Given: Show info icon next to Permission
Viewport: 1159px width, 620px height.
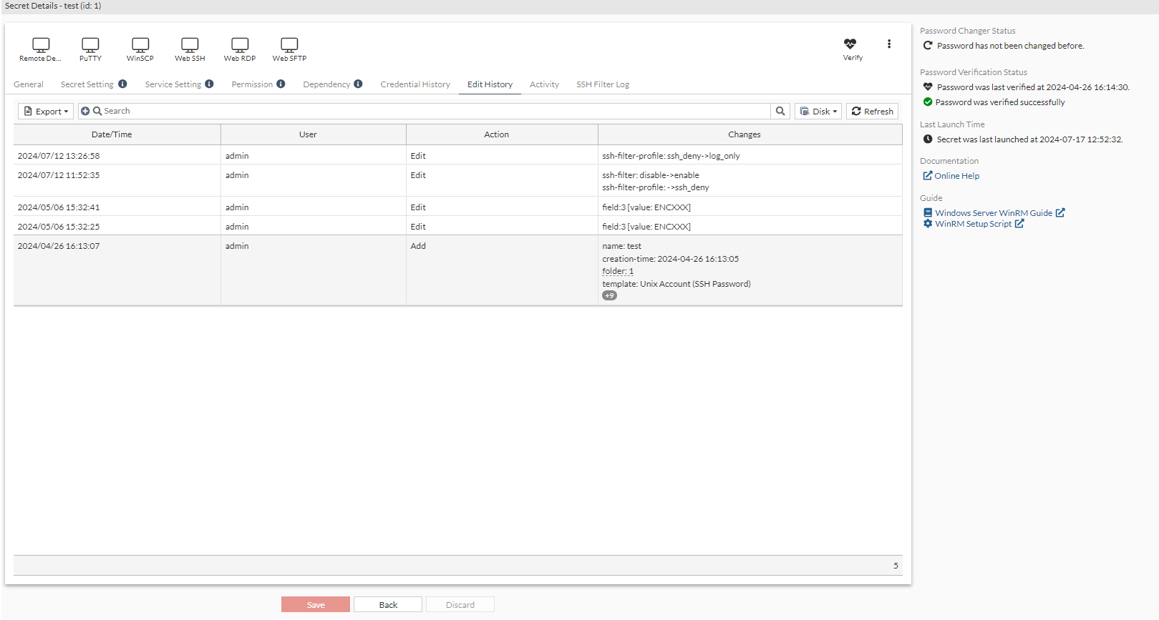Looking at the screenshot, I should pyautogui.click(x=281, y=84).
